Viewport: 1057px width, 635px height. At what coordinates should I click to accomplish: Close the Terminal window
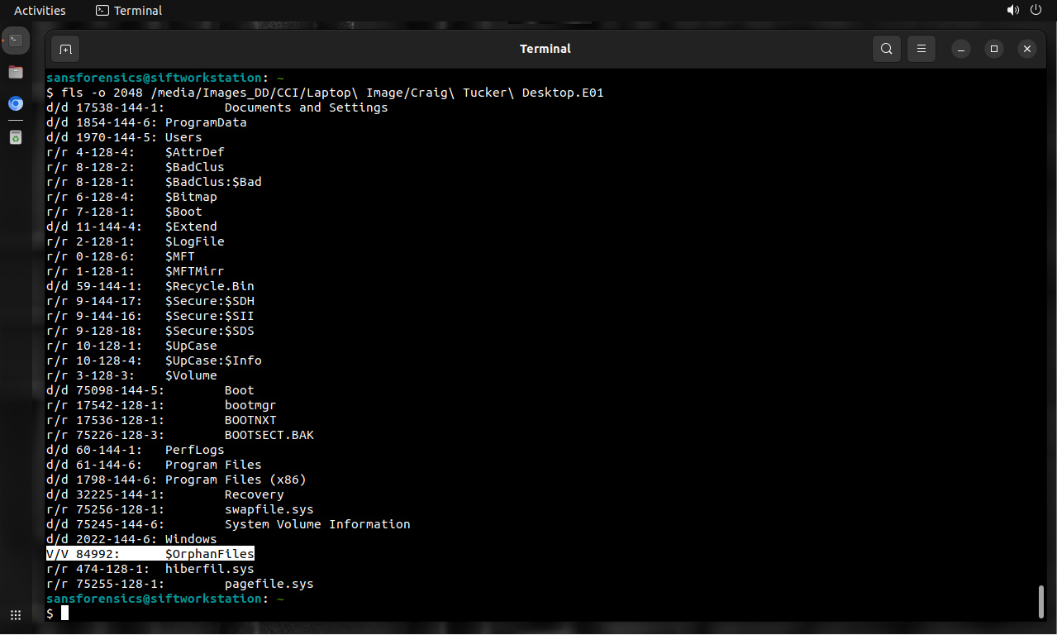[x=1026, y=49]
